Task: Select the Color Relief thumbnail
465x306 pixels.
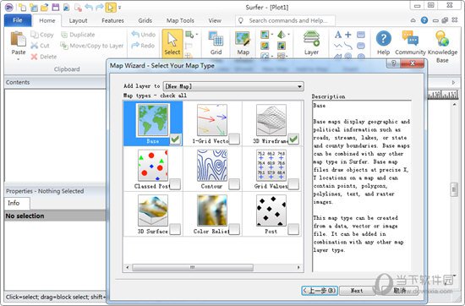Action: [x=212, y=210]
